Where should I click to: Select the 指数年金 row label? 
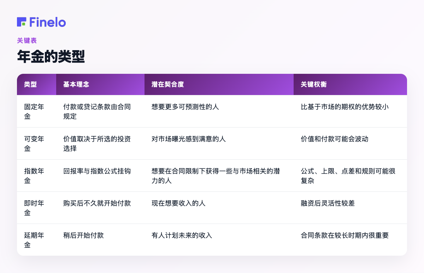(x=34, y=176)
